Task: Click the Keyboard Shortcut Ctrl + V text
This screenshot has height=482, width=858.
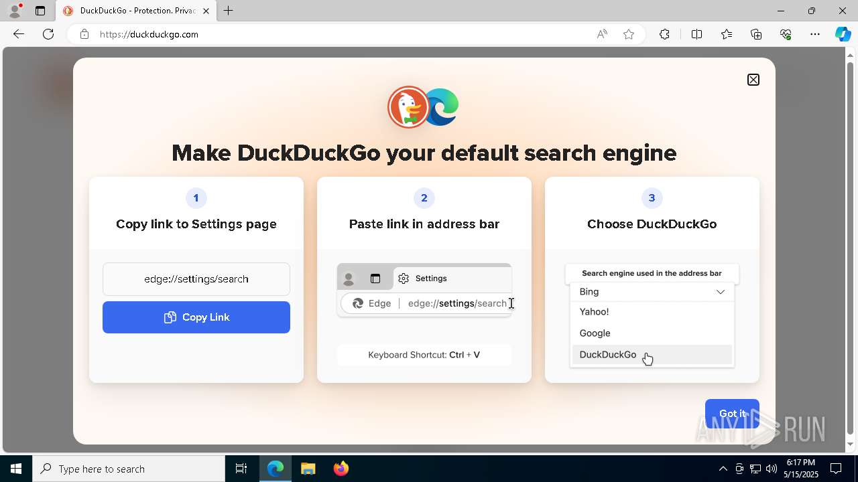Action: pyautogui.click(x=424, y=355)
